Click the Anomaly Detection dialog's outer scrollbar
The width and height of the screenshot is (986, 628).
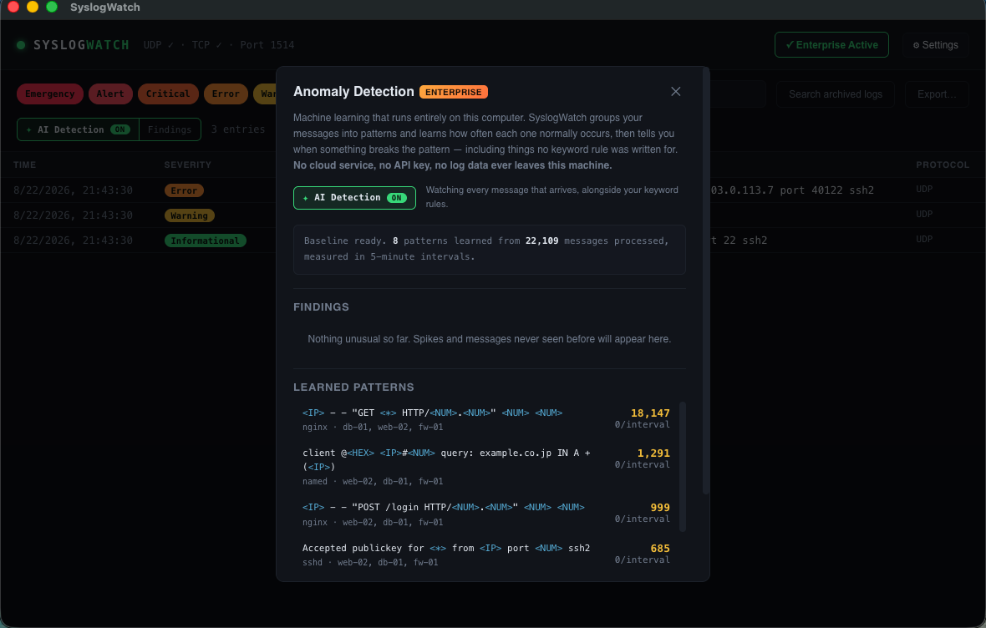click(705, 281)
